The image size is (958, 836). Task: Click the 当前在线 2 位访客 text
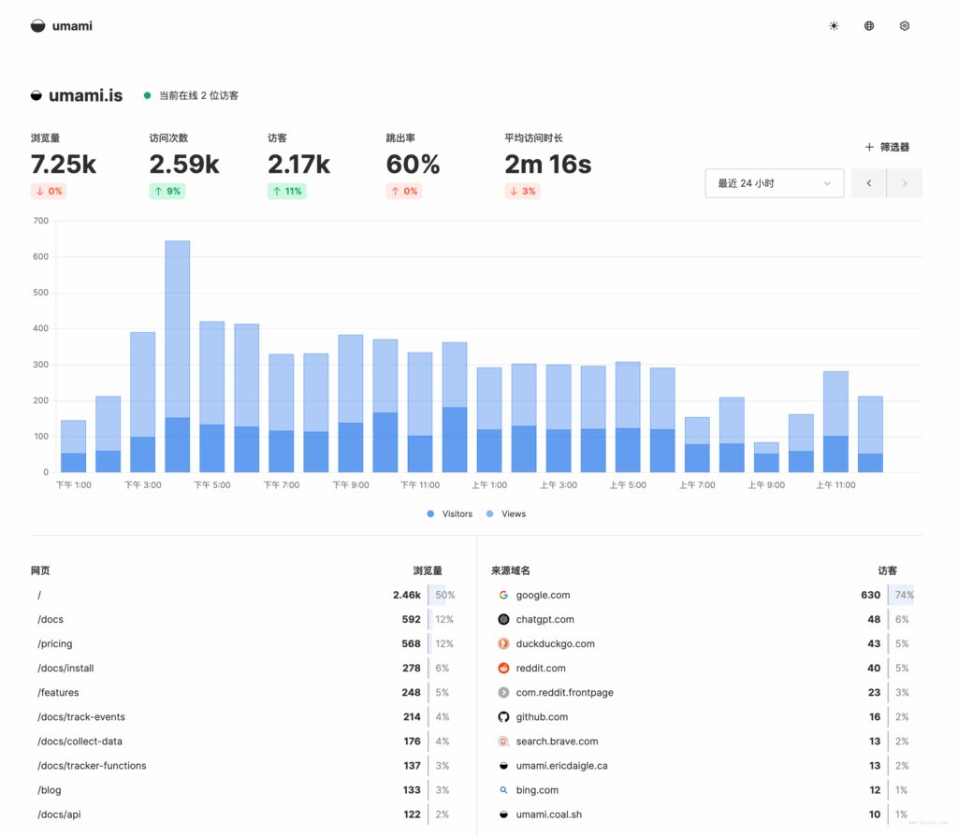tap(198, 95)
